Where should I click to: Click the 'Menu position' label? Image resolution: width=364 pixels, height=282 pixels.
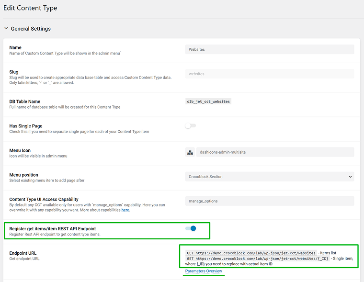[23, 175]
